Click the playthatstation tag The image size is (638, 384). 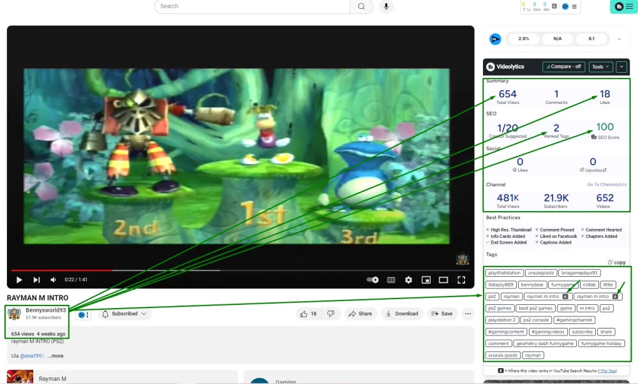[504, 273]
